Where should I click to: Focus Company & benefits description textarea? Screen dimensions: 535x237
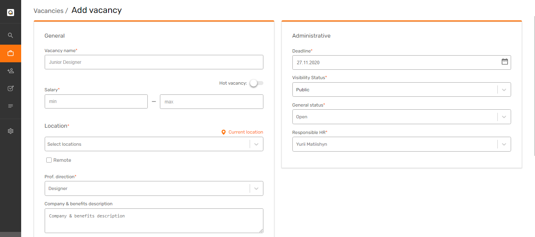(x=154, y=221)
